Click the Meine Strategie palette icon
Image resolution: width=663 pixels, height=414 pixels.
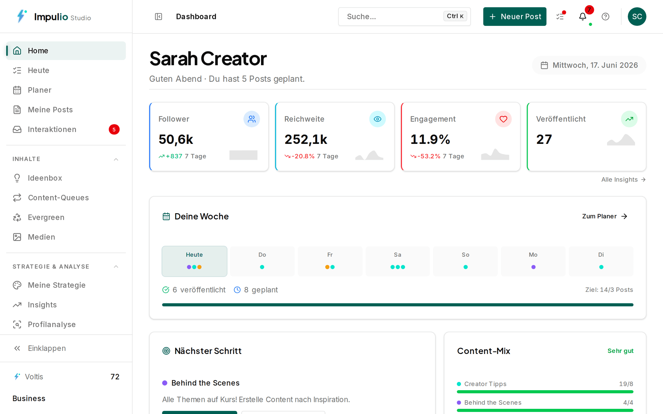[17, 285]
